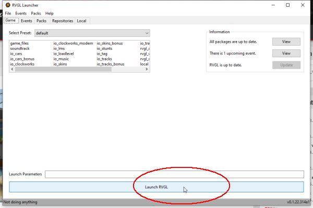Open the Events menu in menu bar
This screenshot has width=313, height=208.
pyautogui.click(x=21, y=14)
